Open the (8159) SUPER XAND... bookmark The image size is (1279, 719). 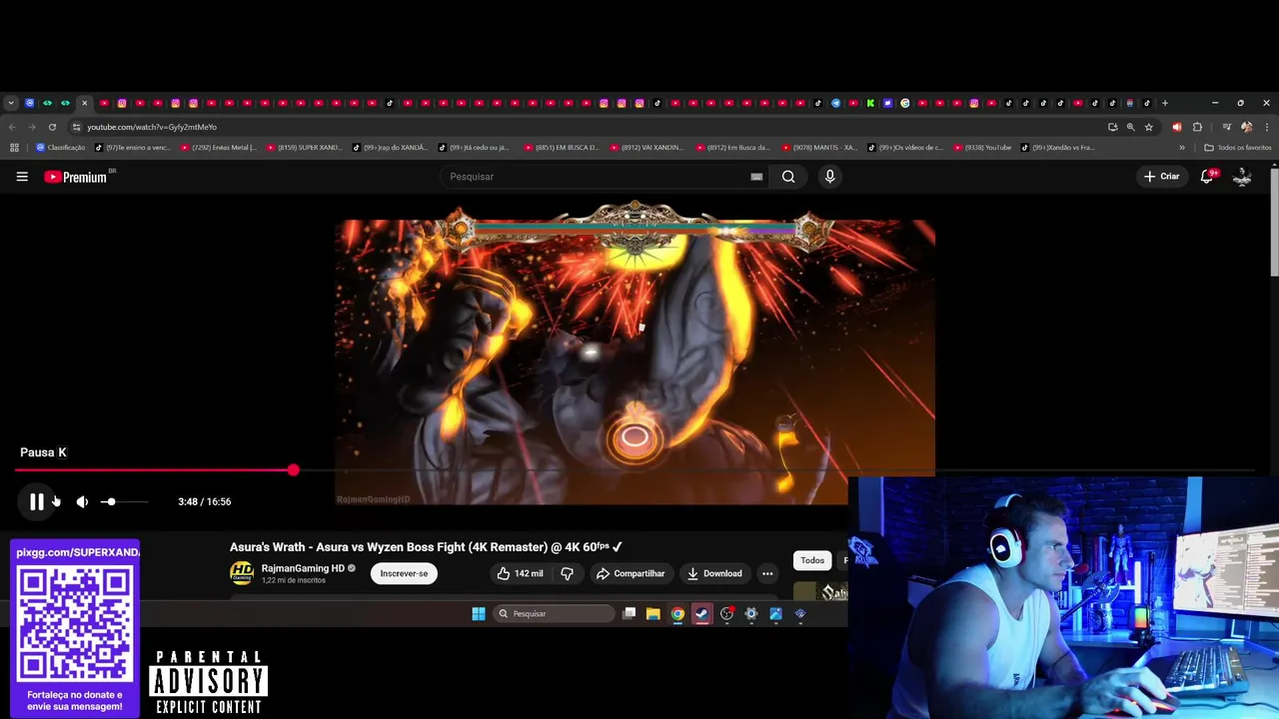coord(305,148)
